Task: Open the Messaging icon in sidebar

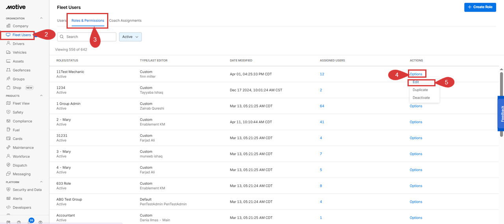Action: coord(8,174)
